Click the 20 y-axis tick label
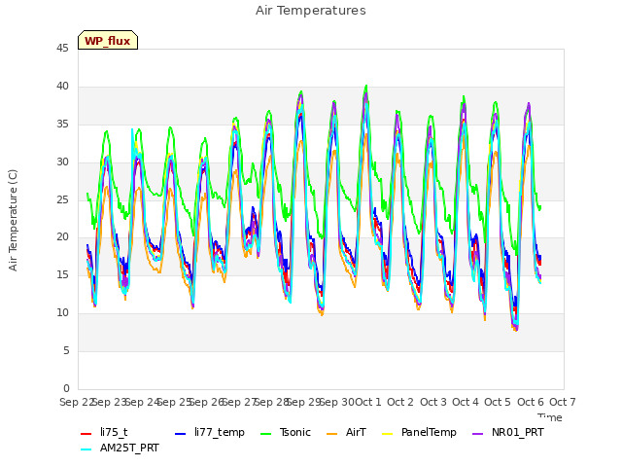 (x=62, y=237)
